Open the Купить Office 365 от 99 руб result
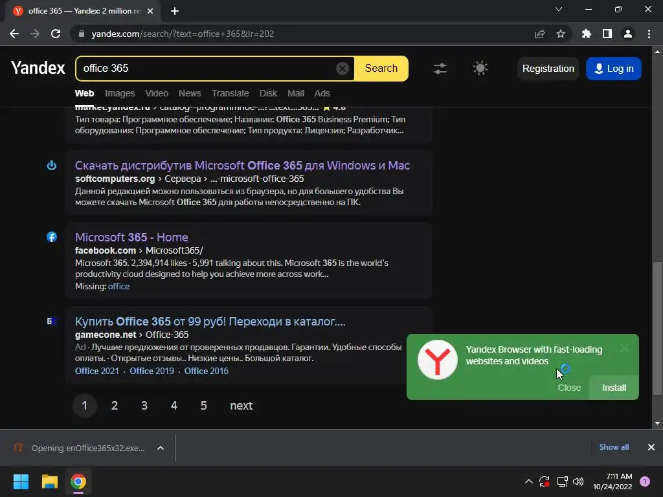This screenshot has height=497, width=663. click(210, 321)
